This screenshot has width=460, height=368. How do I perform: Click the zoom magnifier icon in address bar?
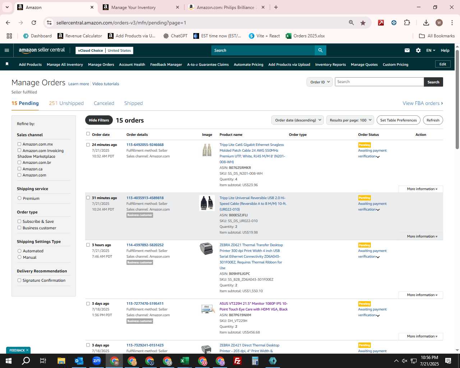coord(351,23)
